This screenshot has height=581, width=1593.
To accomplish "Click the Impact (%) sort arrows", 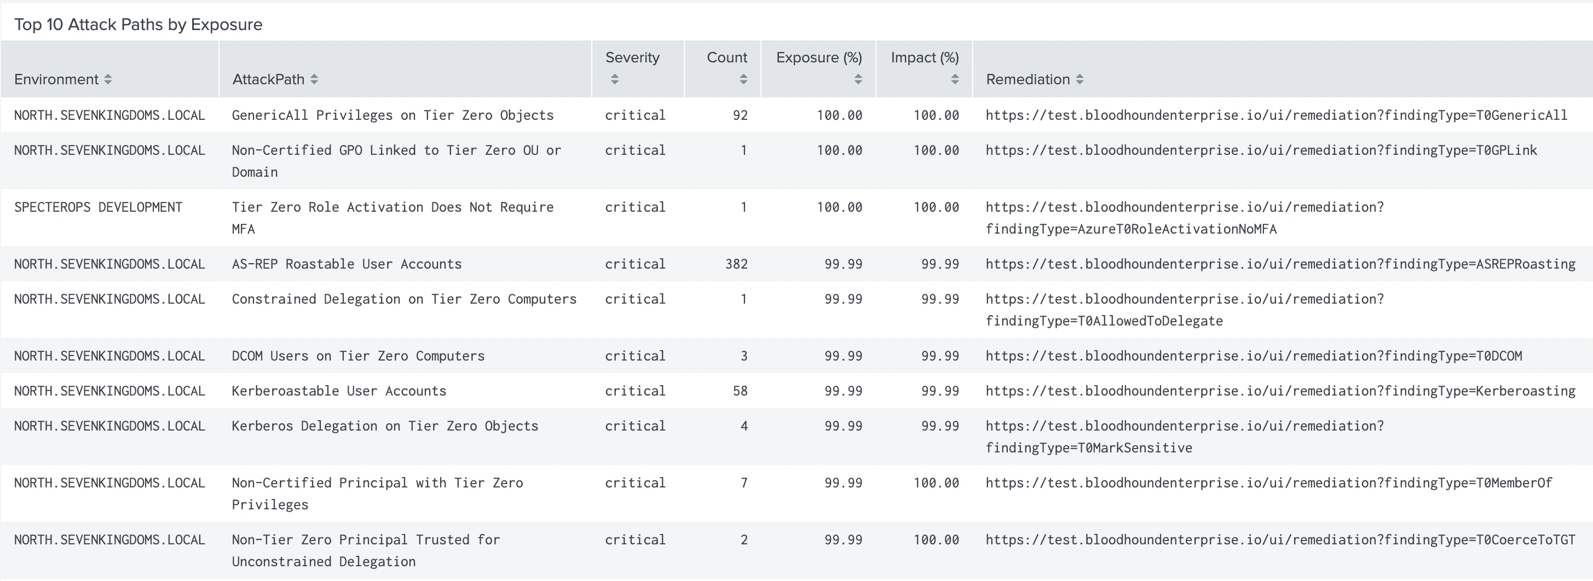I will (x=955, y=79).
